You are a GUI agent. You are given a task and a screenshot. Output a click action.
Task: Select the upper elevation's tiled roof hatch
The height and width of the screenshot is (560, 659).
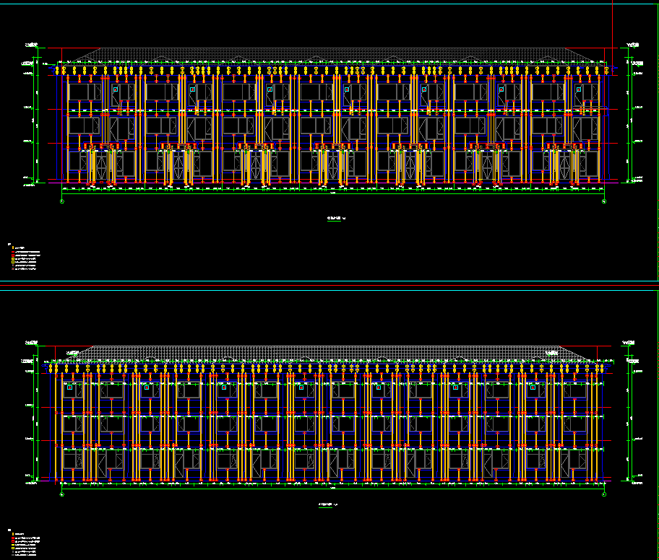tap(332, 55)
